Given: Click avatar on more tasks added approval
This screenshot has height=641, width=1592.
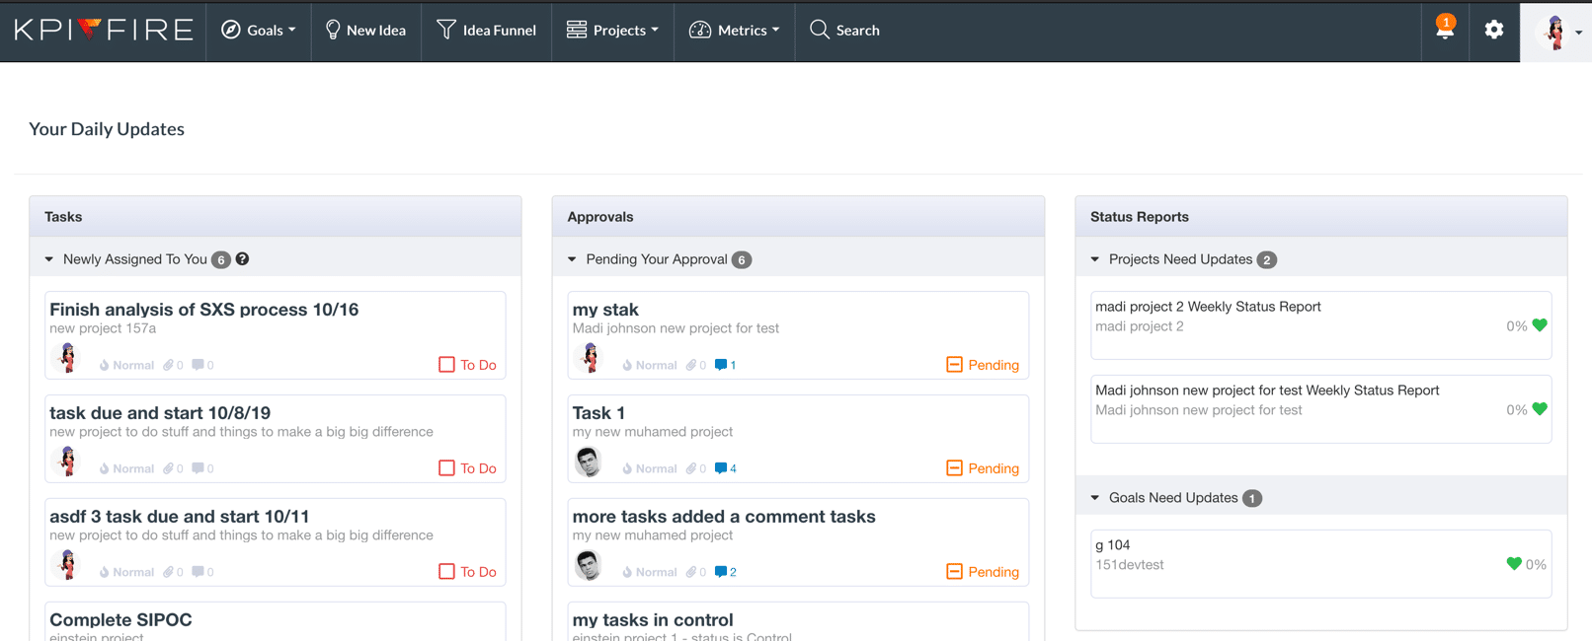Looking at the screenshot, I should pyautogui.click(x=589, y=565).
